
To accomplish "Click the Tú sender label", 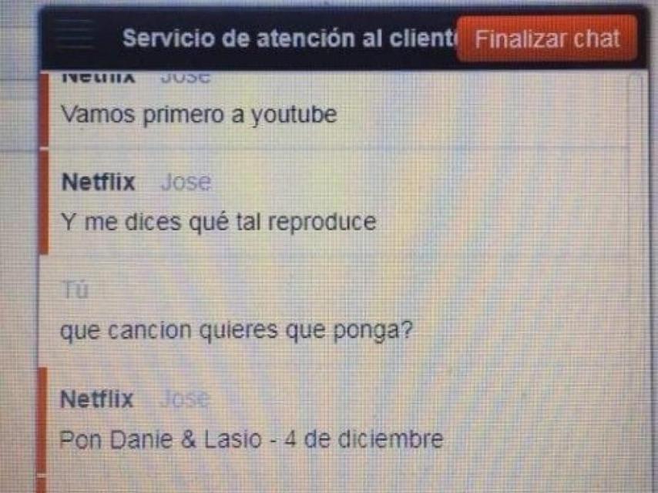I will click(76, 290).
